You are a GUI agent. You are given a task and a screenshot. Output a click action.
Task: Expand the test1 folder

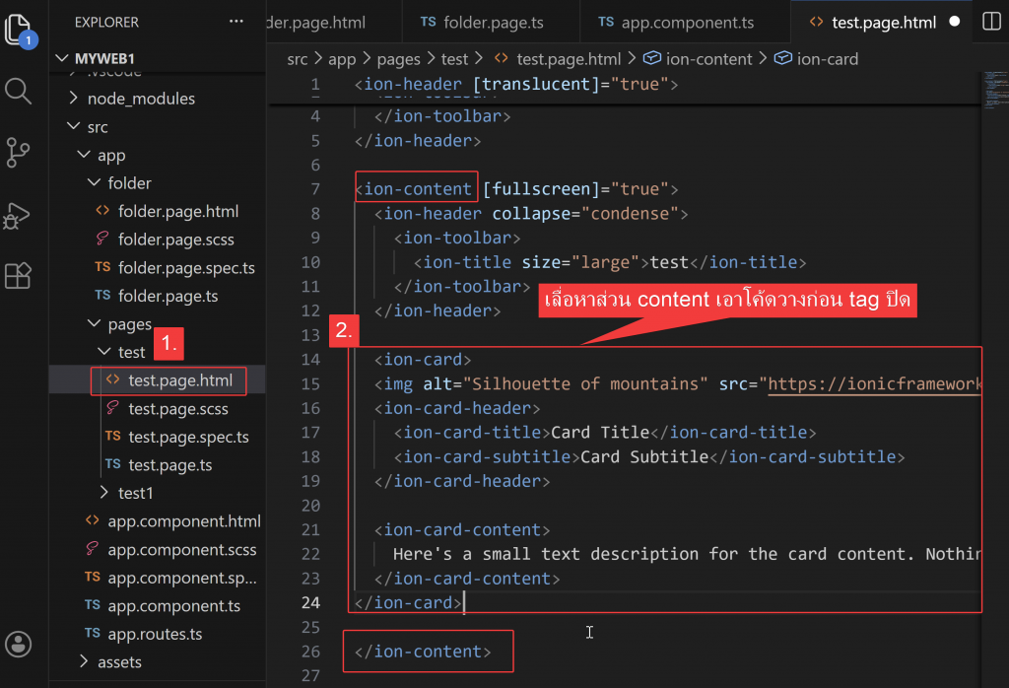(136, 493)
